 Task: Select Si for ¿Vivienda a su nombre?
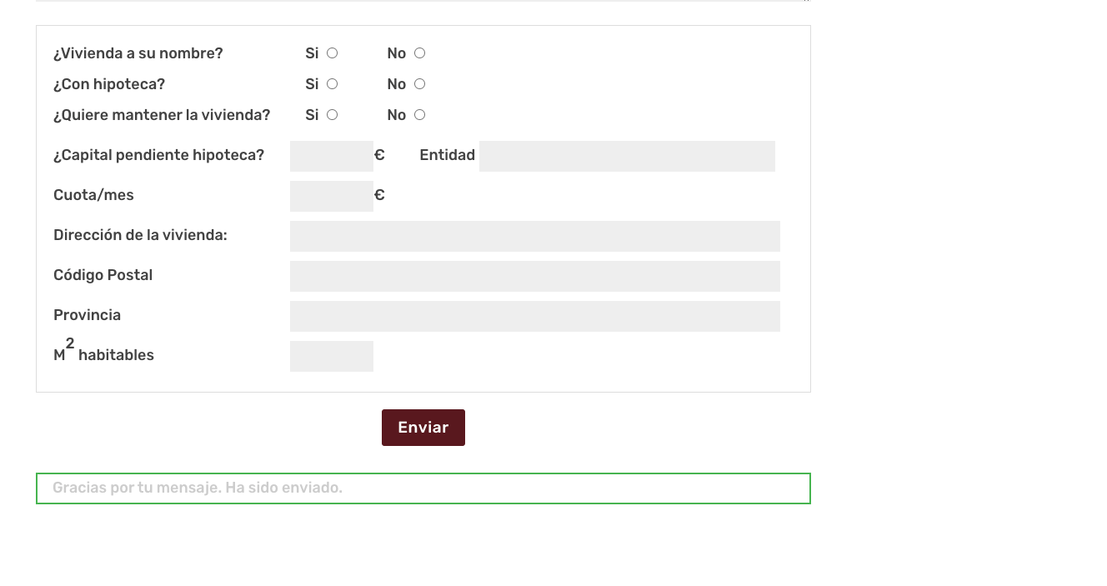(x=332, y=53)
